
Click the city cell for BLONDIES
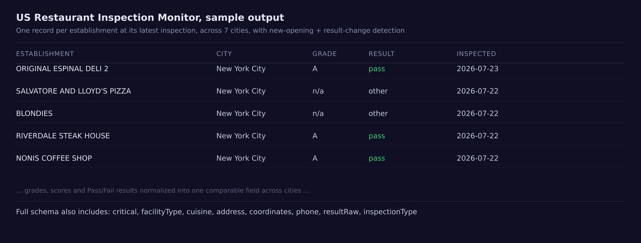(x=241, y=113)
